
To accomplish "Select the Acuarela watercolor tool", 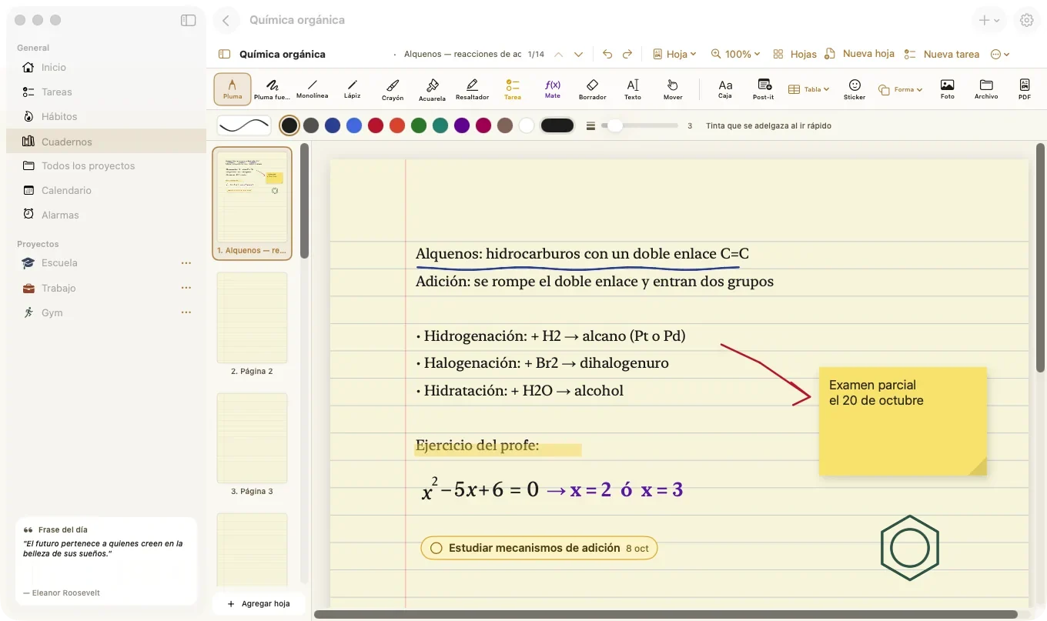I will point(432,88).
